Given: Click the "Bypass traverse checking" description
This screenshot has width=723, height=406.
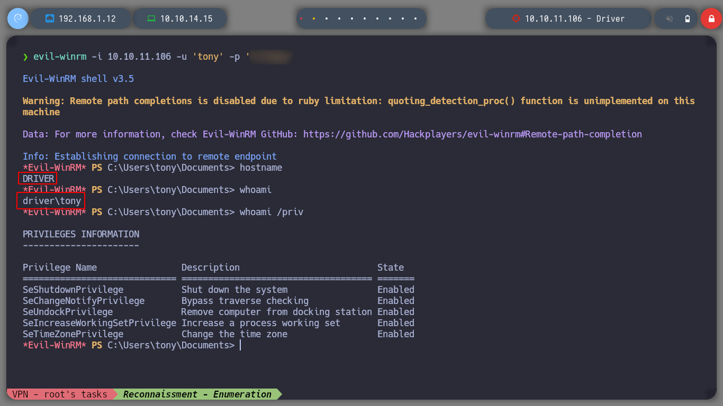Looking at the screenshot, I should pos(245,301).
